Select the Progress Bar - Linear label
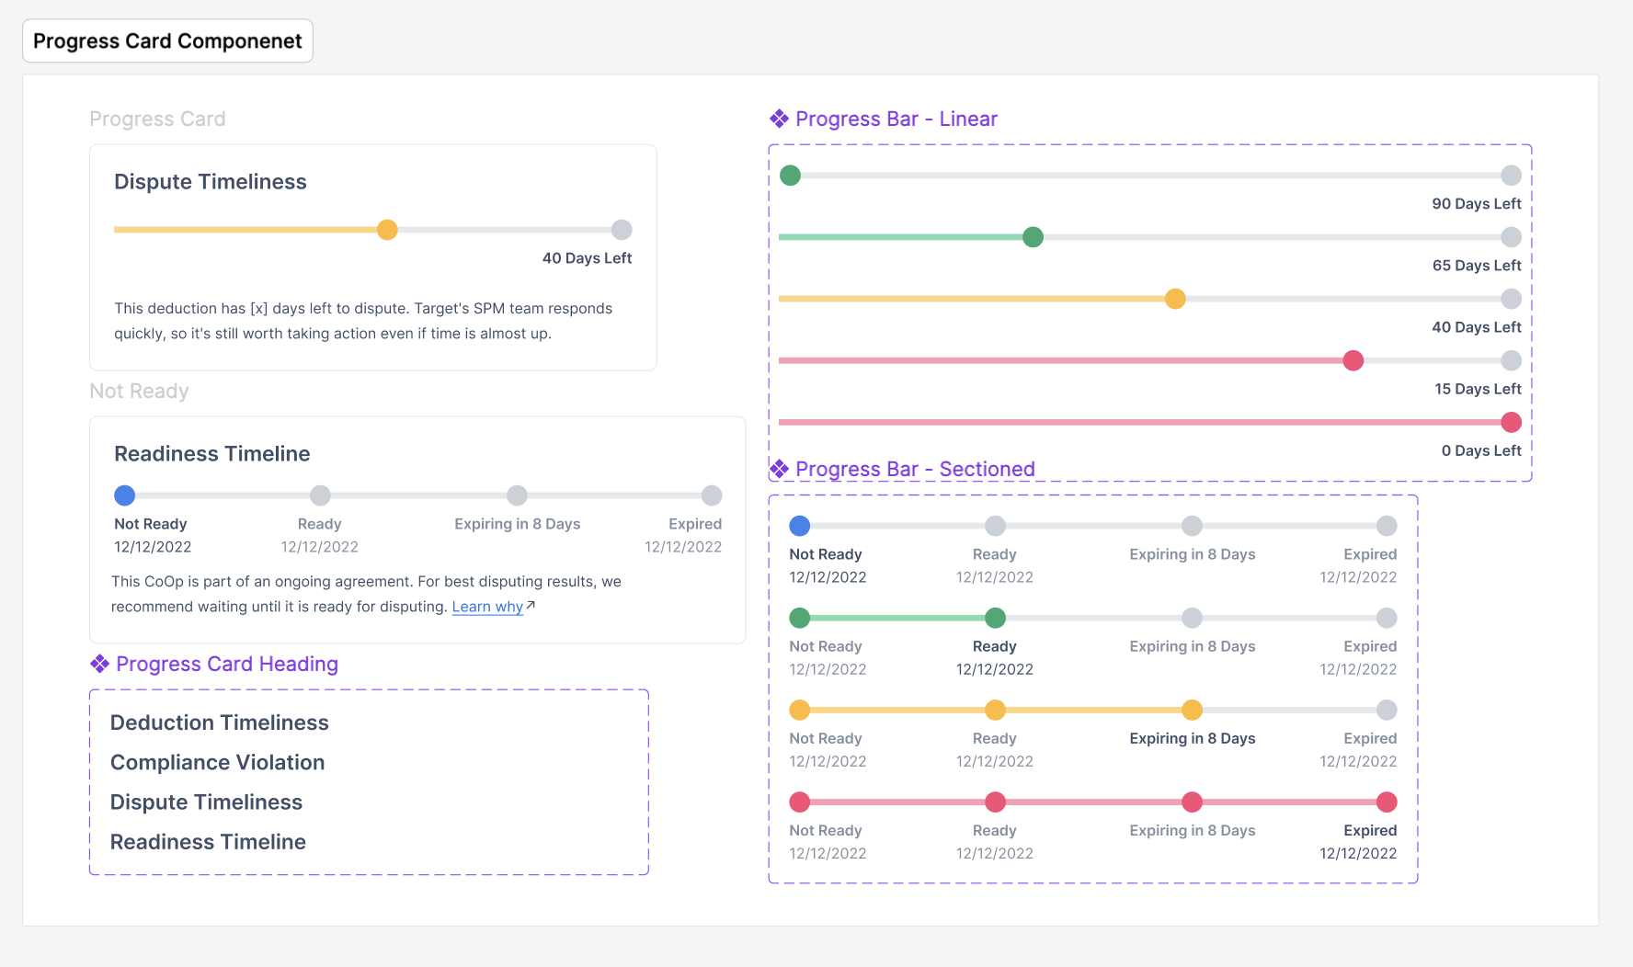 896,119
